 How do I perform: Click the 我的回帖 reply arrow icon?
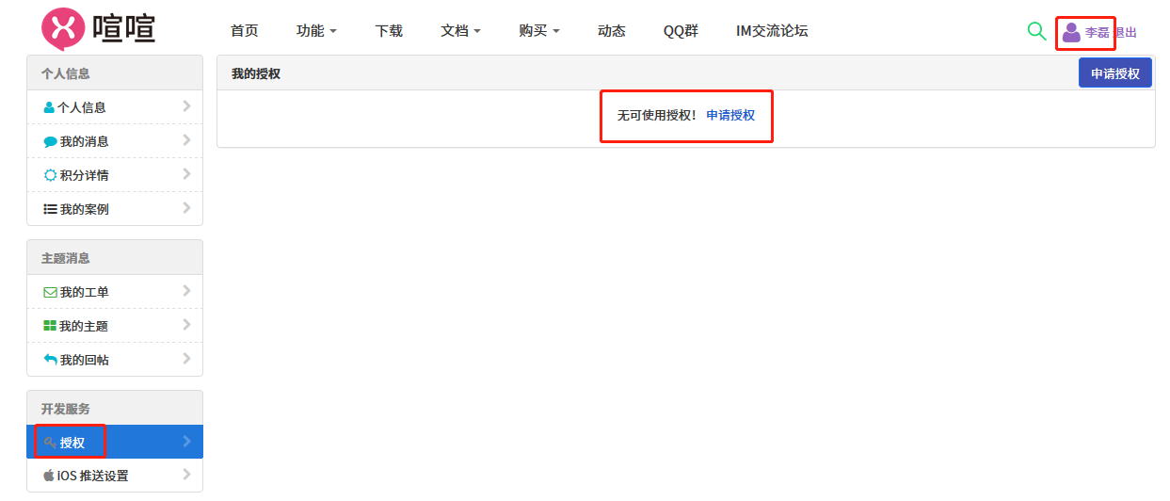click(x=50, y=360)
